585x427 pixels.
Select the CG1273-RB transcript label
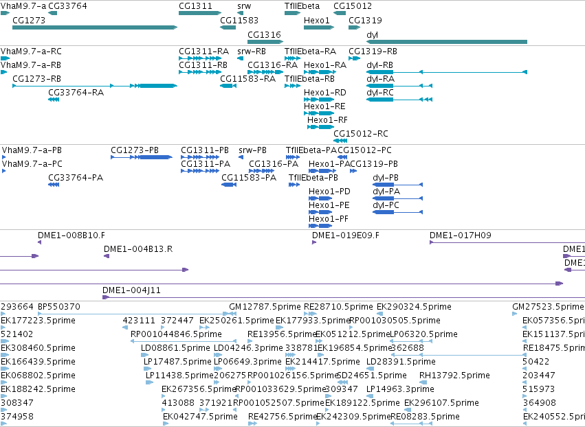[x=36, y=79]
